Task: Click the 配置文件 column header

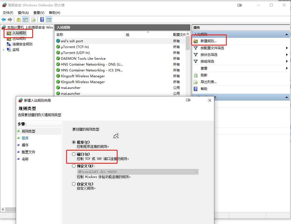Action: click(179, 35)
